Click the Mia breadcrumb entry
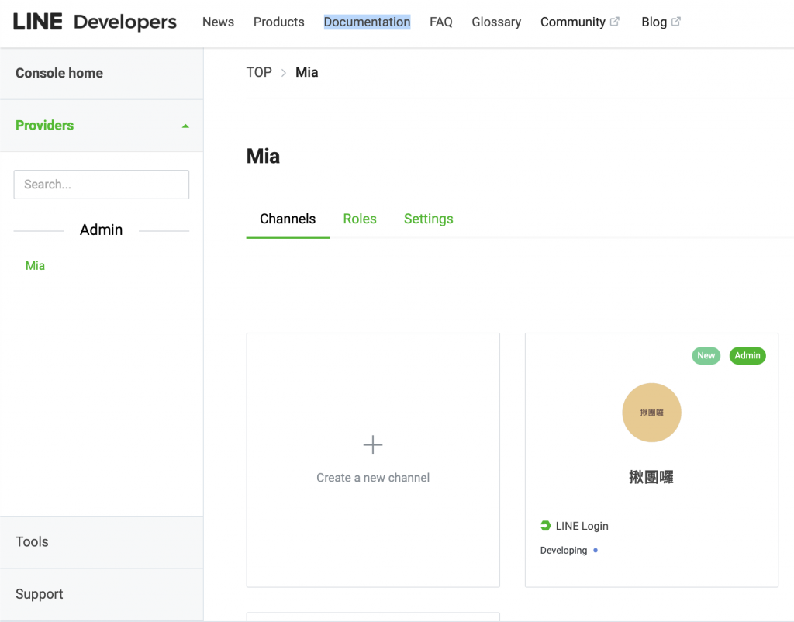 pos(307,72)
